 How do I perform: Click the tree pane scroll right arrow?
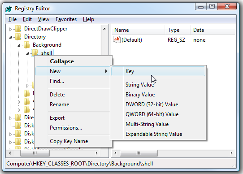pos(97,153)
